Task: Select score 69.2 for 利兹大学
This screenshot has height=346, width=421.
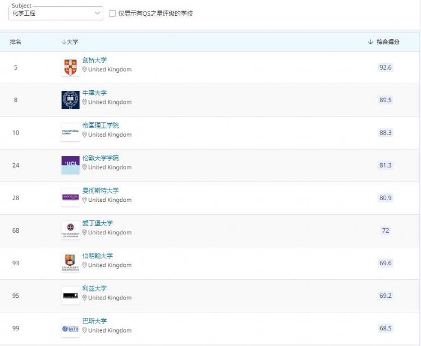Action: tap(386, 296)
